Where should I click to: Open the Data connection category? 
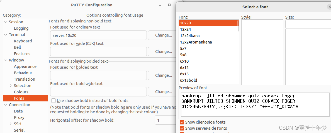pos(18,111)
